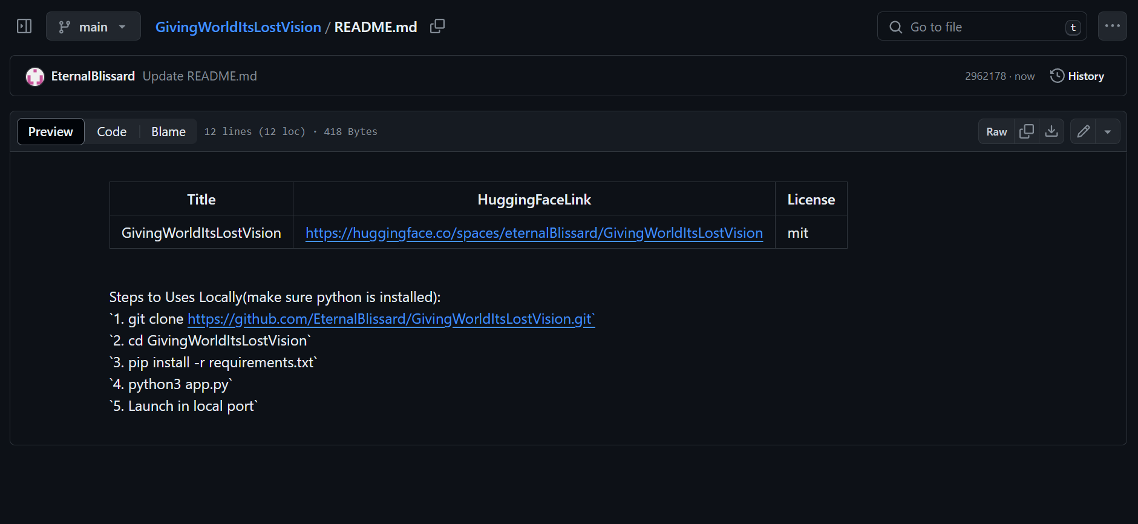Open the Update README.md commit message
This screenshot has height=524, width=1138.
tap(200, 76)
